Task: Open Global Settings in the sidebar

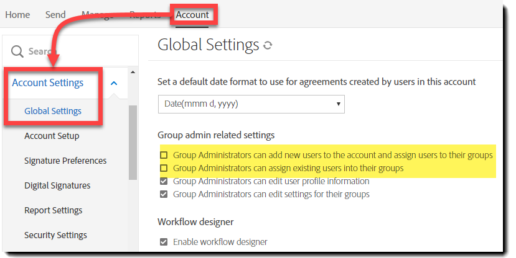Action: click(53, 111)
